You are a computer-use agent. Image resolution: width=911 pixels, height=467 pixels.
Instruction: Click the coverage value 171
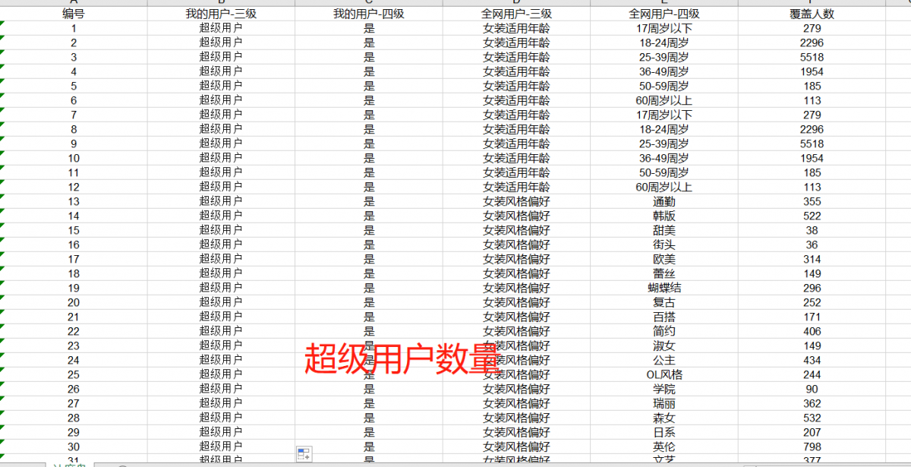pos(812,317)
